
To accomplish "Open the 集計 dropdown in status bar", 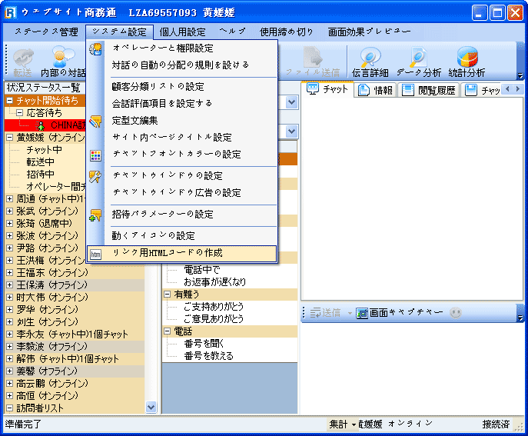I will (343, 424).
